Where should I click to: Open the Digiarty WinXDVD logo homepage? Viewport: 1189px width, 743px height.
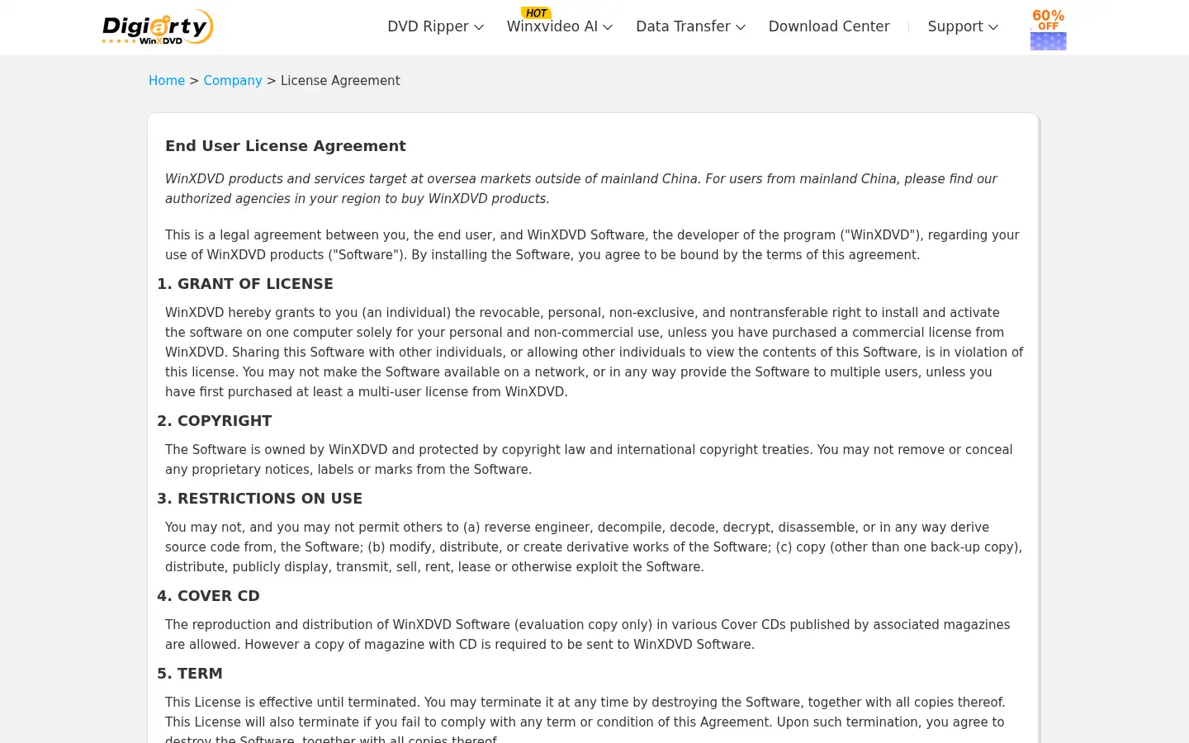click(x=158, y=27)
